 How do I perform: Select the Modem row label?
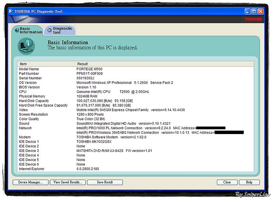24,137
